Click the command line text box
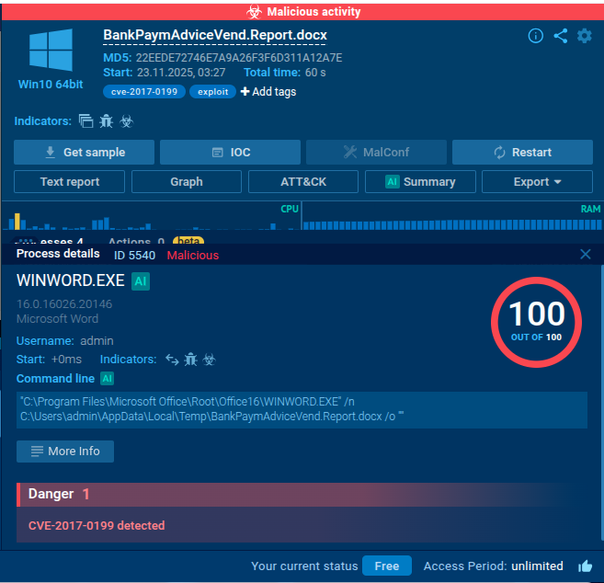Image resolution: width=604 pixels, height=583 pixels. pos(302,409)
